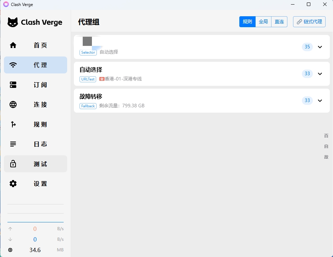Switch proxy mode to 直连
Viewport: 333px width, 257px height.
click(x=279, y=22)
